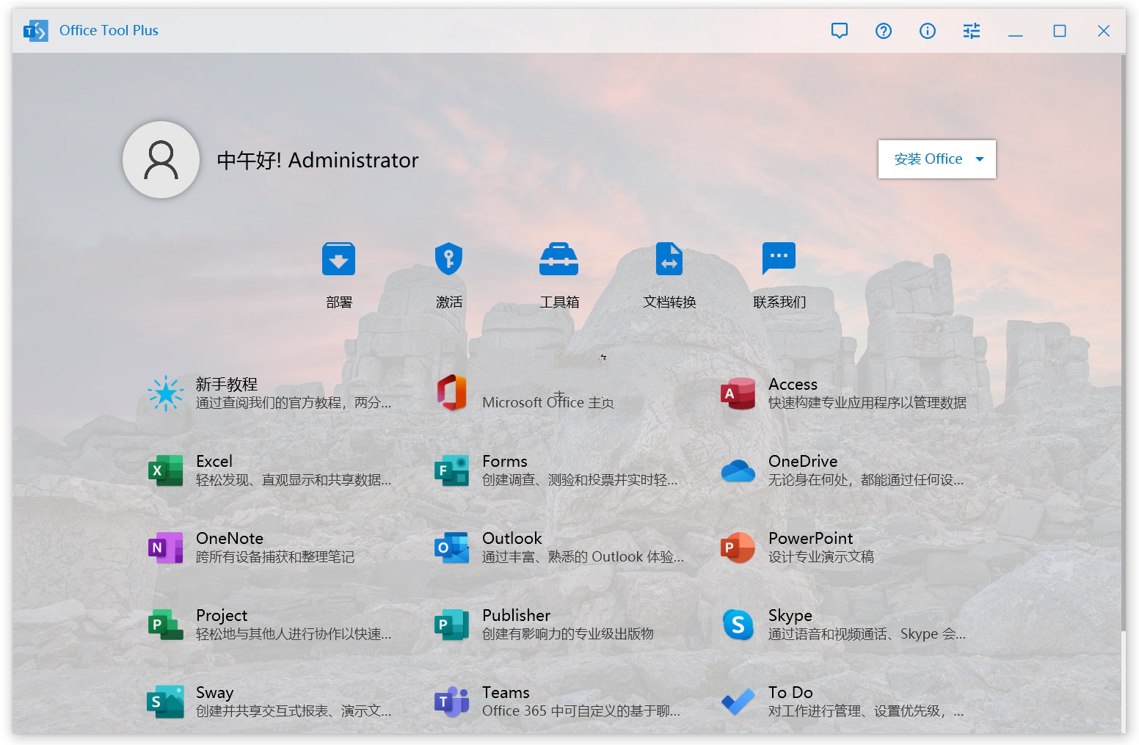Open the settings sliders icon
Screen dimensions: 1139x745
tap(971, 31)
